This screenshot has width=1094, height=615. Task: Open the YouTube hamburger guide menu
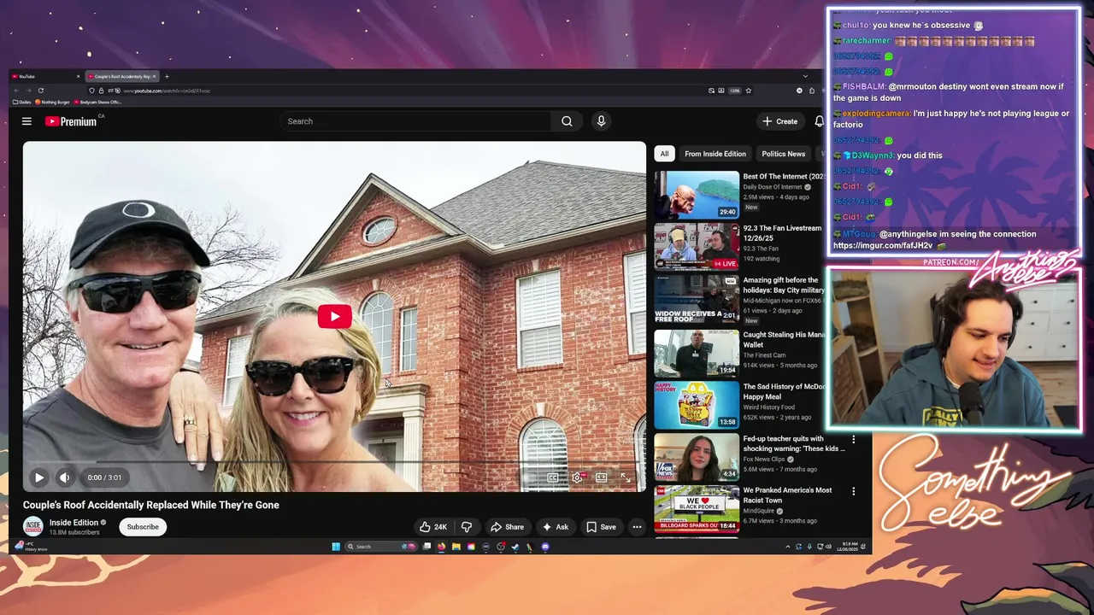tap(26, 121)
